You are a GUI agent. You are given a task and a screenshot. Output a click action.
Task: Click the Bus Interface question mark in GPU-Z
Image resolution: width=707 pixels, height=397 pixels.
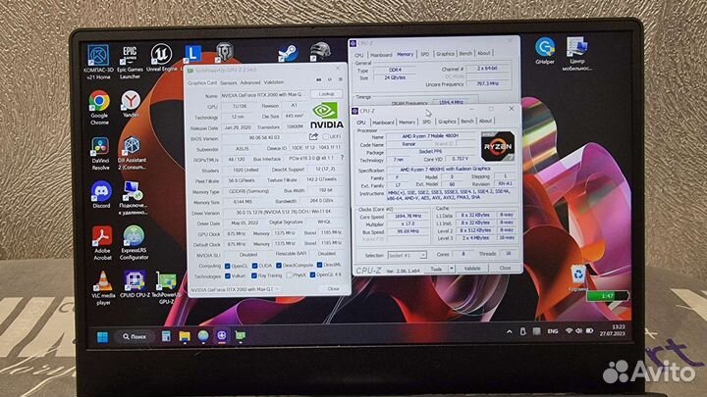point(342,158)
